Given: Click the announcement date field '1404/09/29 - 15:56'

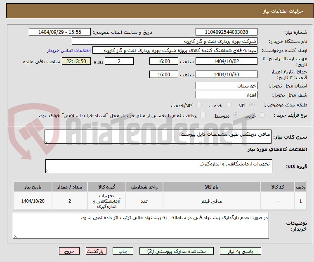Looking at the screenshot, I should (60, 32).
